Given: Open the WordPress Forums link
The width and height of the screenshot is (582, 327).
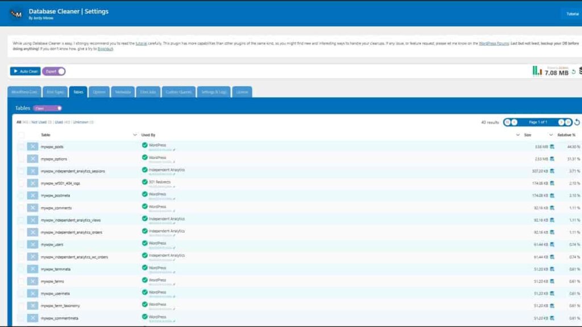Looking at the screenshot, I should (494, 43).
